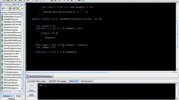
Task: Click the Help button
Action: (x=31, y=95)
